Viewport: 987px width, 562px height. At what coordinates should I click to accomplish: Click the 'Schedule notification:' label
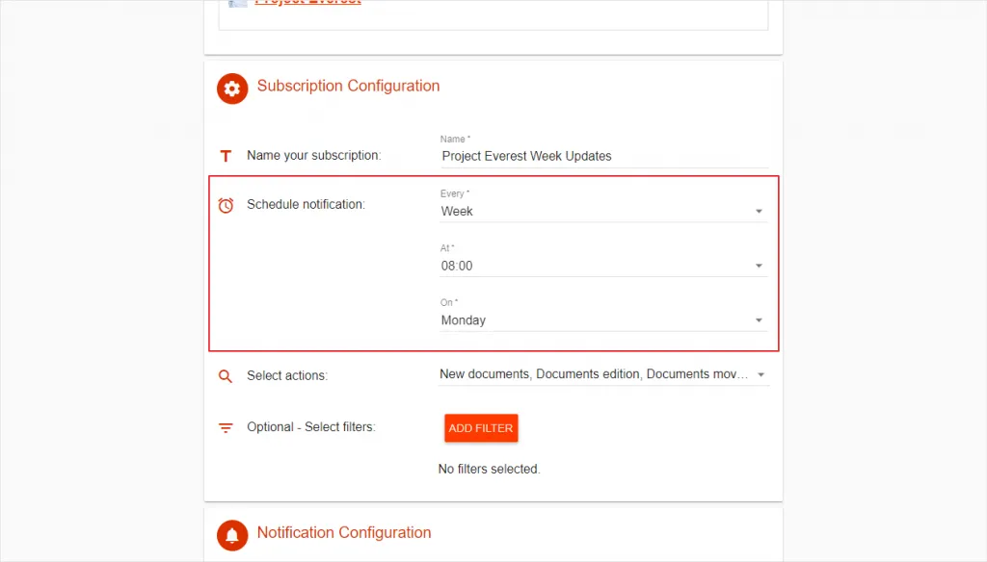click(306, 204)
